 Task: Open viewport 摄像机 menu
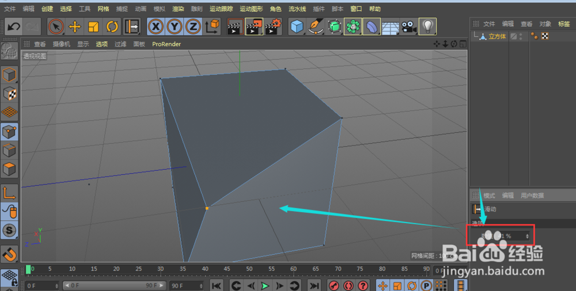(62, 44)
